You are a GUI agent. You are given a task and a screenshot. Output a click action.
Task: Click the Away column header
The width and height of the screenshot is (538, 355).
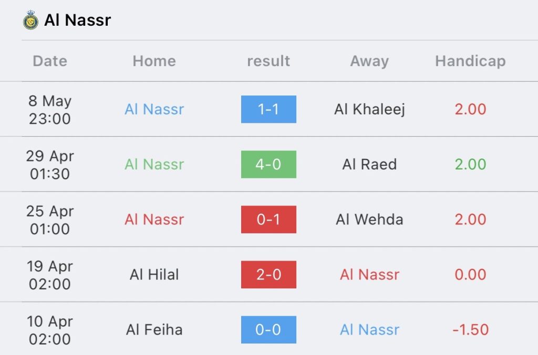point(369,61)
